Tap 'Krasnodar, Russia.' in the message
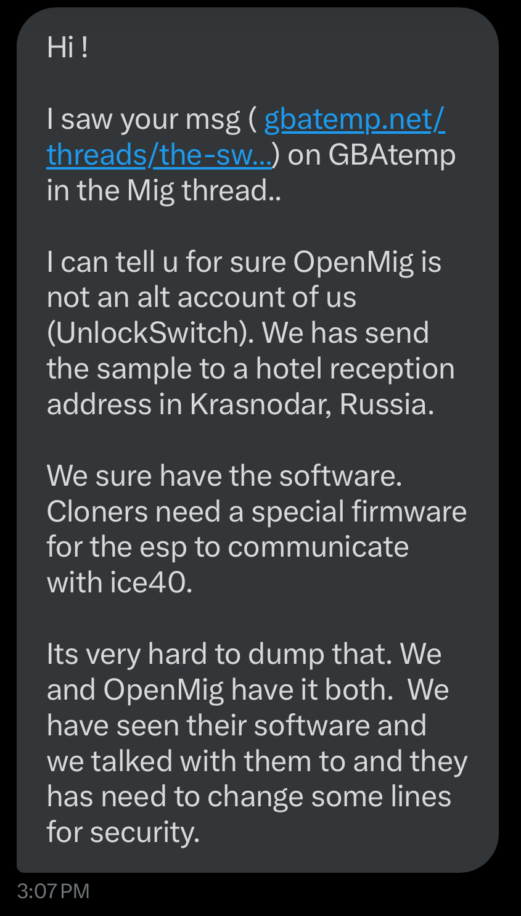The width and height of the screenshot is (521, 916). click(312, 404)
